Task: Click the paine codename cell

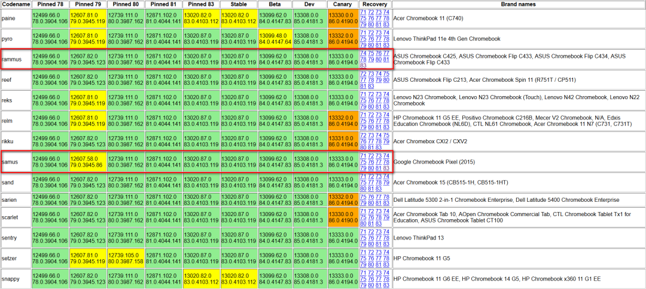Action: [x=16, y=18]
